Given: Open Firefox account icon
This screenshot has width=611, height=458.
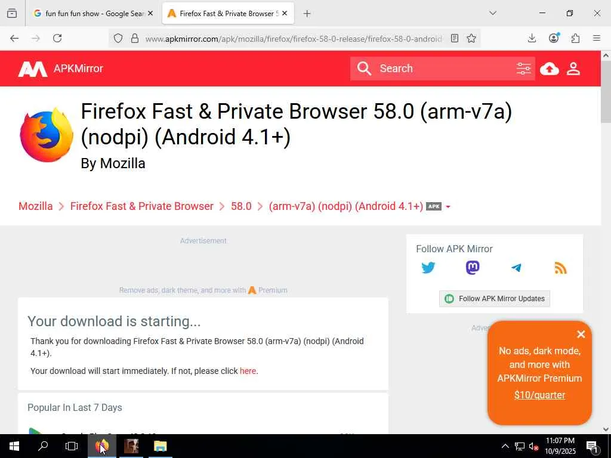Looking at the screenshot, I should tap(554, 38).
